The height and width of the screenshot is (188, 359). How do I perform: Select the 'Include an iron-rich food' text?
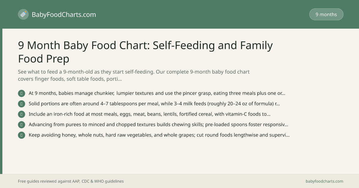click(150, 114)
